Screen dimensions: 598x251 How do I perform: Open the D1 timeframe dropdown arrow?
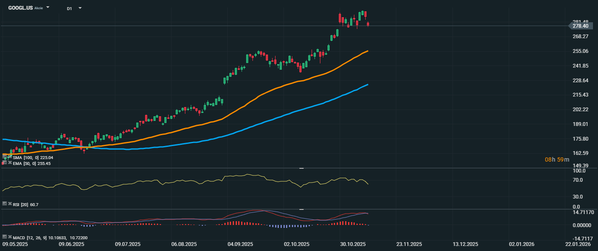[x=80, y=8]
